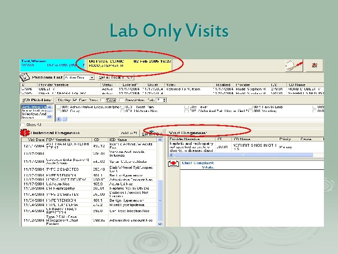Image resolution: width=338 pixels, height=254 pixels.
Task: Sort problem list by Onset column
Action: pyautogui.click(x=153, y=85)
